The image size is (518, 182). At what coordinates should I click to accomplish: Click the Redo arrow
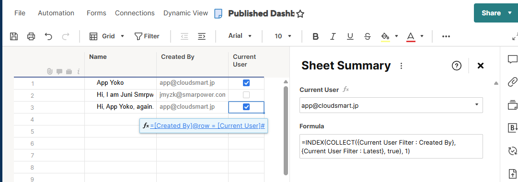[x=66, y=36]
